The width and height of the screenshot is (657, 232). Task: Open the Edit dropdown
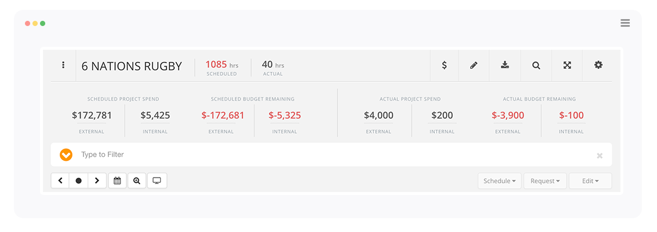coord(590,181)
